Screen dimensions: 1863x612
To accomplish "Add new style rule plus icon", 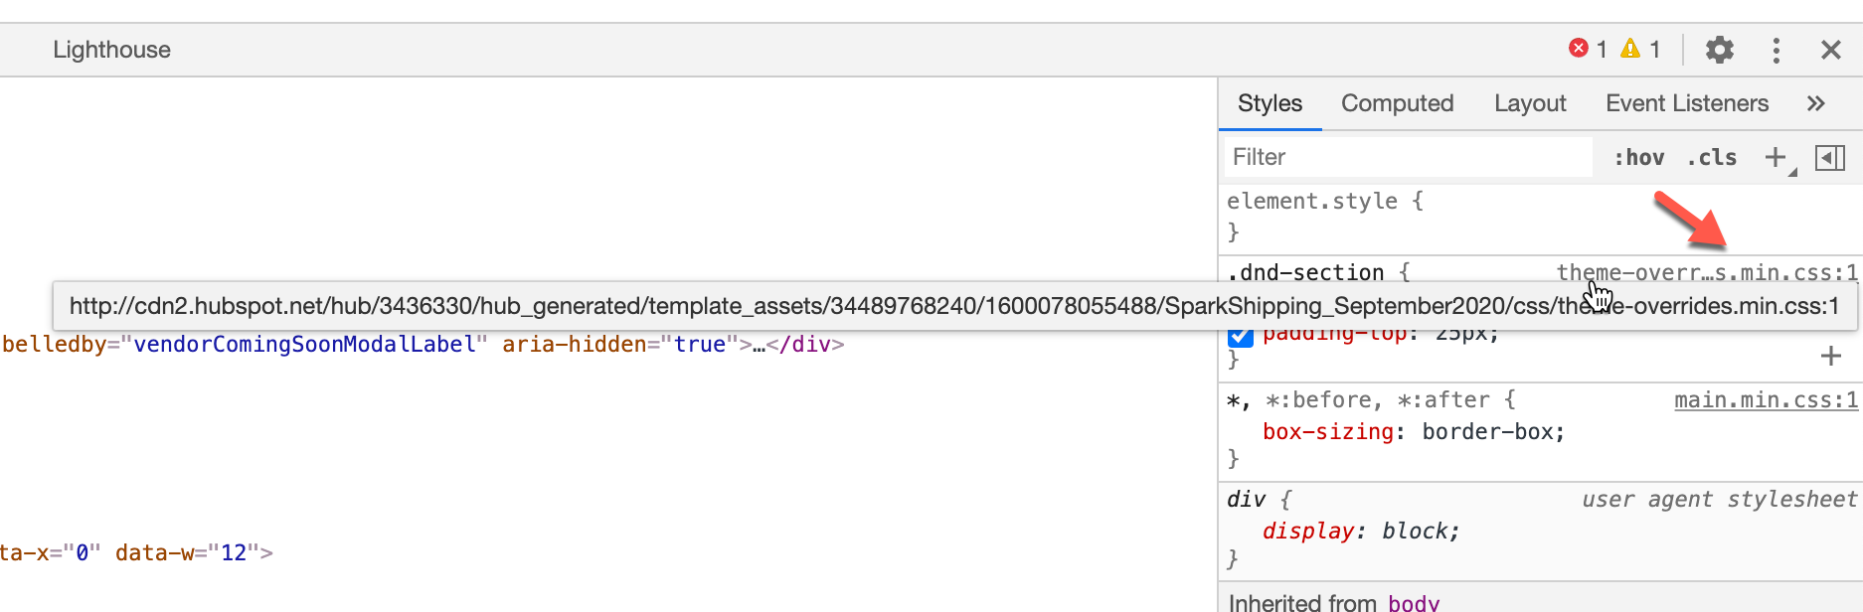I will click(1776, 157).
